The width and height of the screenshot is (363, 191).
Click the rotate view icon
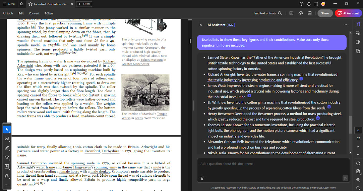coord(358,163)
